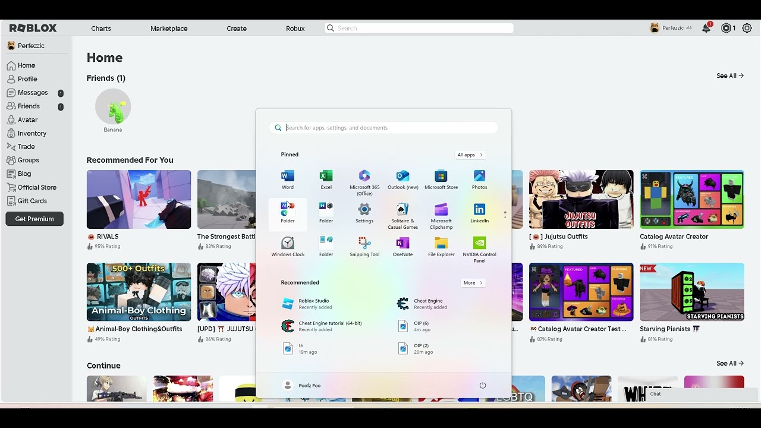The width and height of the screenshot is (761, 428).
Task: Open Poofz Poo user account menu
Action: pos(302,385)
